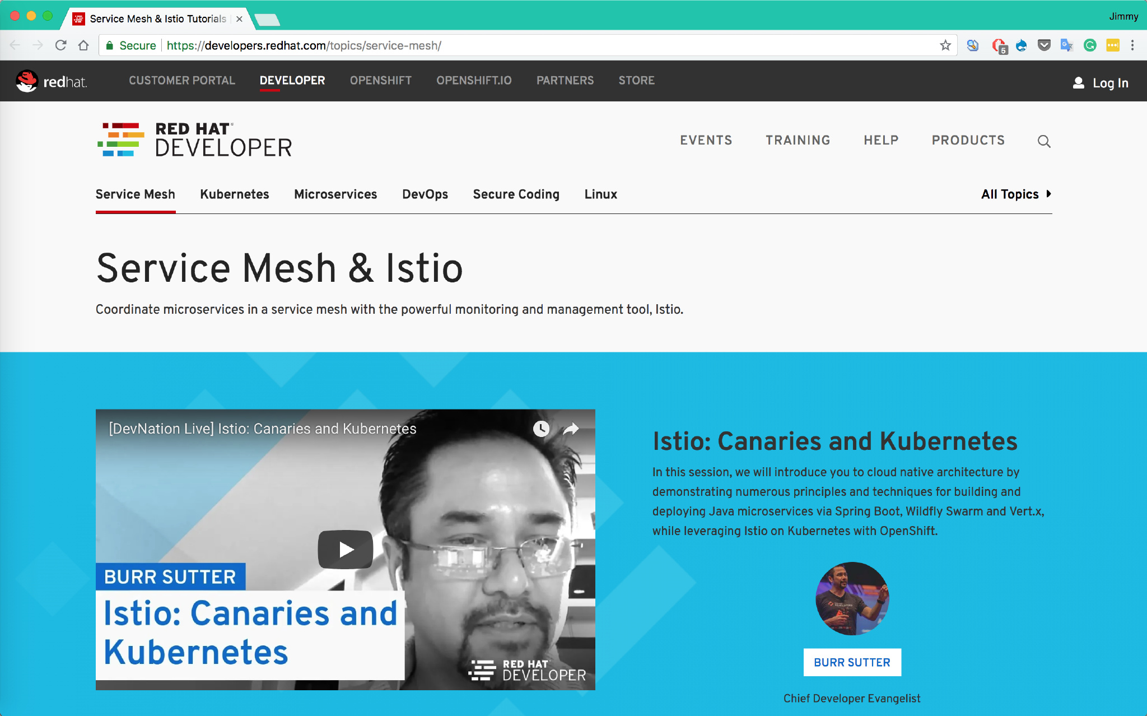1147x716 pixels.
Task: Open the Jimmy profile switcher
Action: (x=1123, y=16)
